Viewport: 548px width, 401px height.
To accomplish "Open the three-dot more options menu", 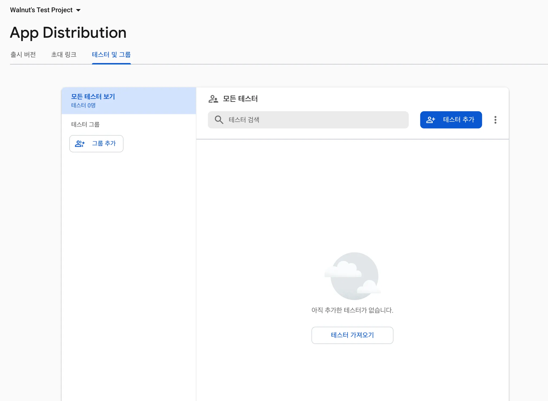I will coord(495,120).
